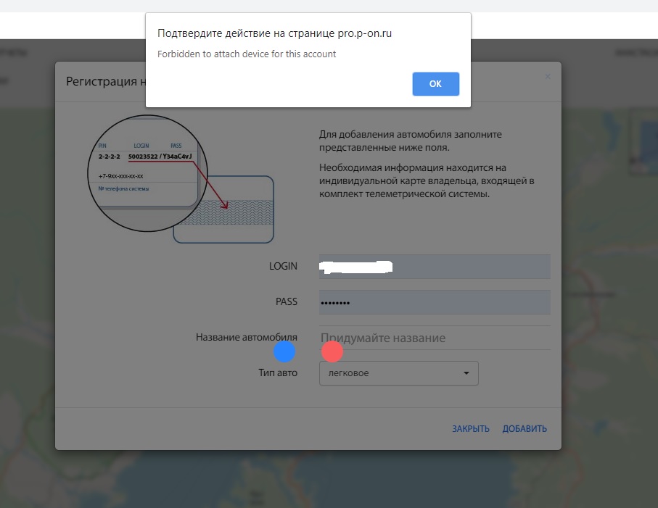The height and width of the screenshot is (508, 658).
Task: Click the 'Forbidden to attach device' message
Action: (x=247, y=54)
